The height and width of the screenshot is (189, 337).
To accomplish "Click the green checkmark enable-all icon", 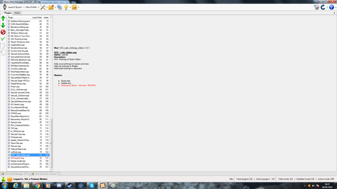I will coord(3,39).
